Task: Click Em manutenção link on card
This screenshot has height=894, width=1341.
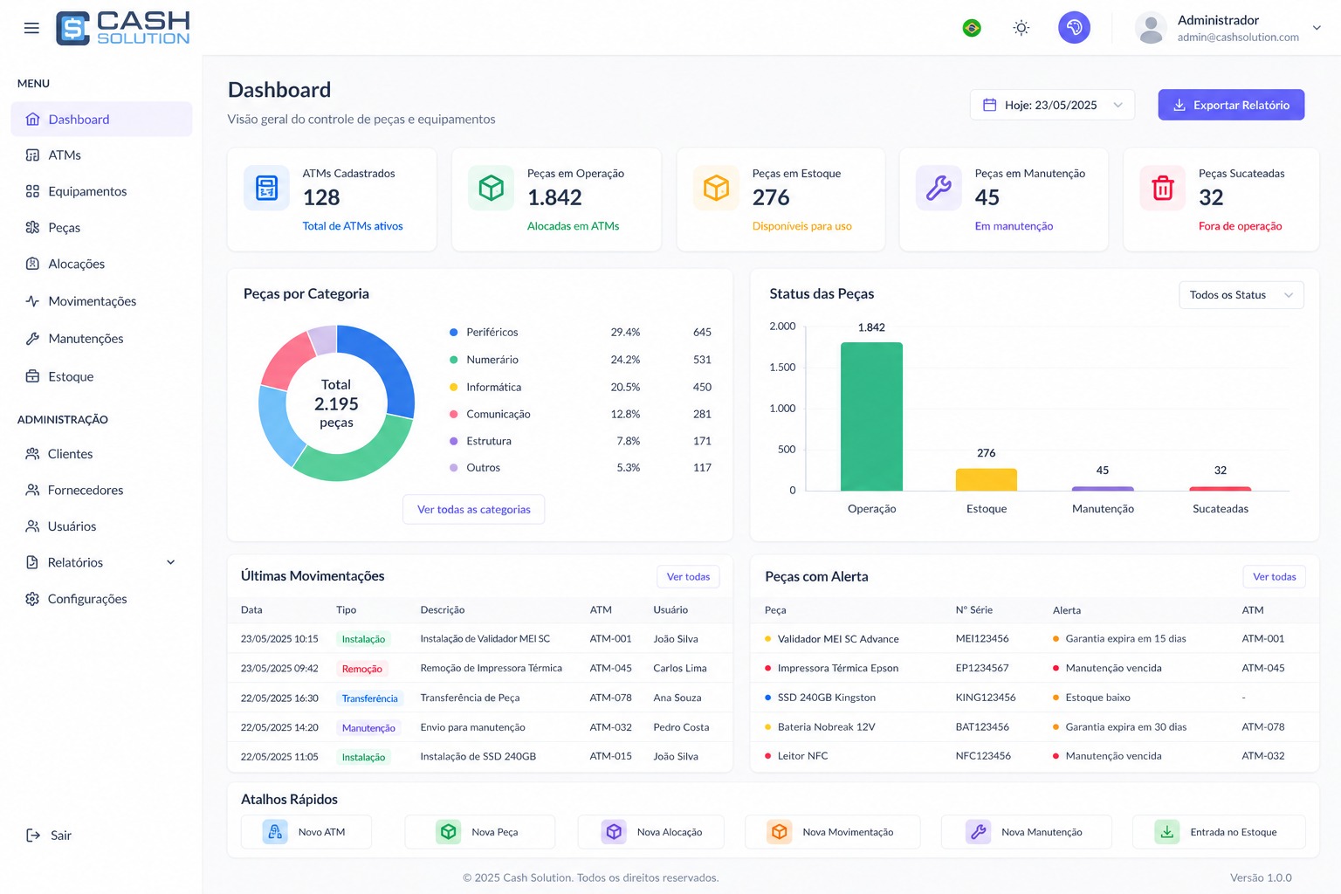Action: 1014,226
